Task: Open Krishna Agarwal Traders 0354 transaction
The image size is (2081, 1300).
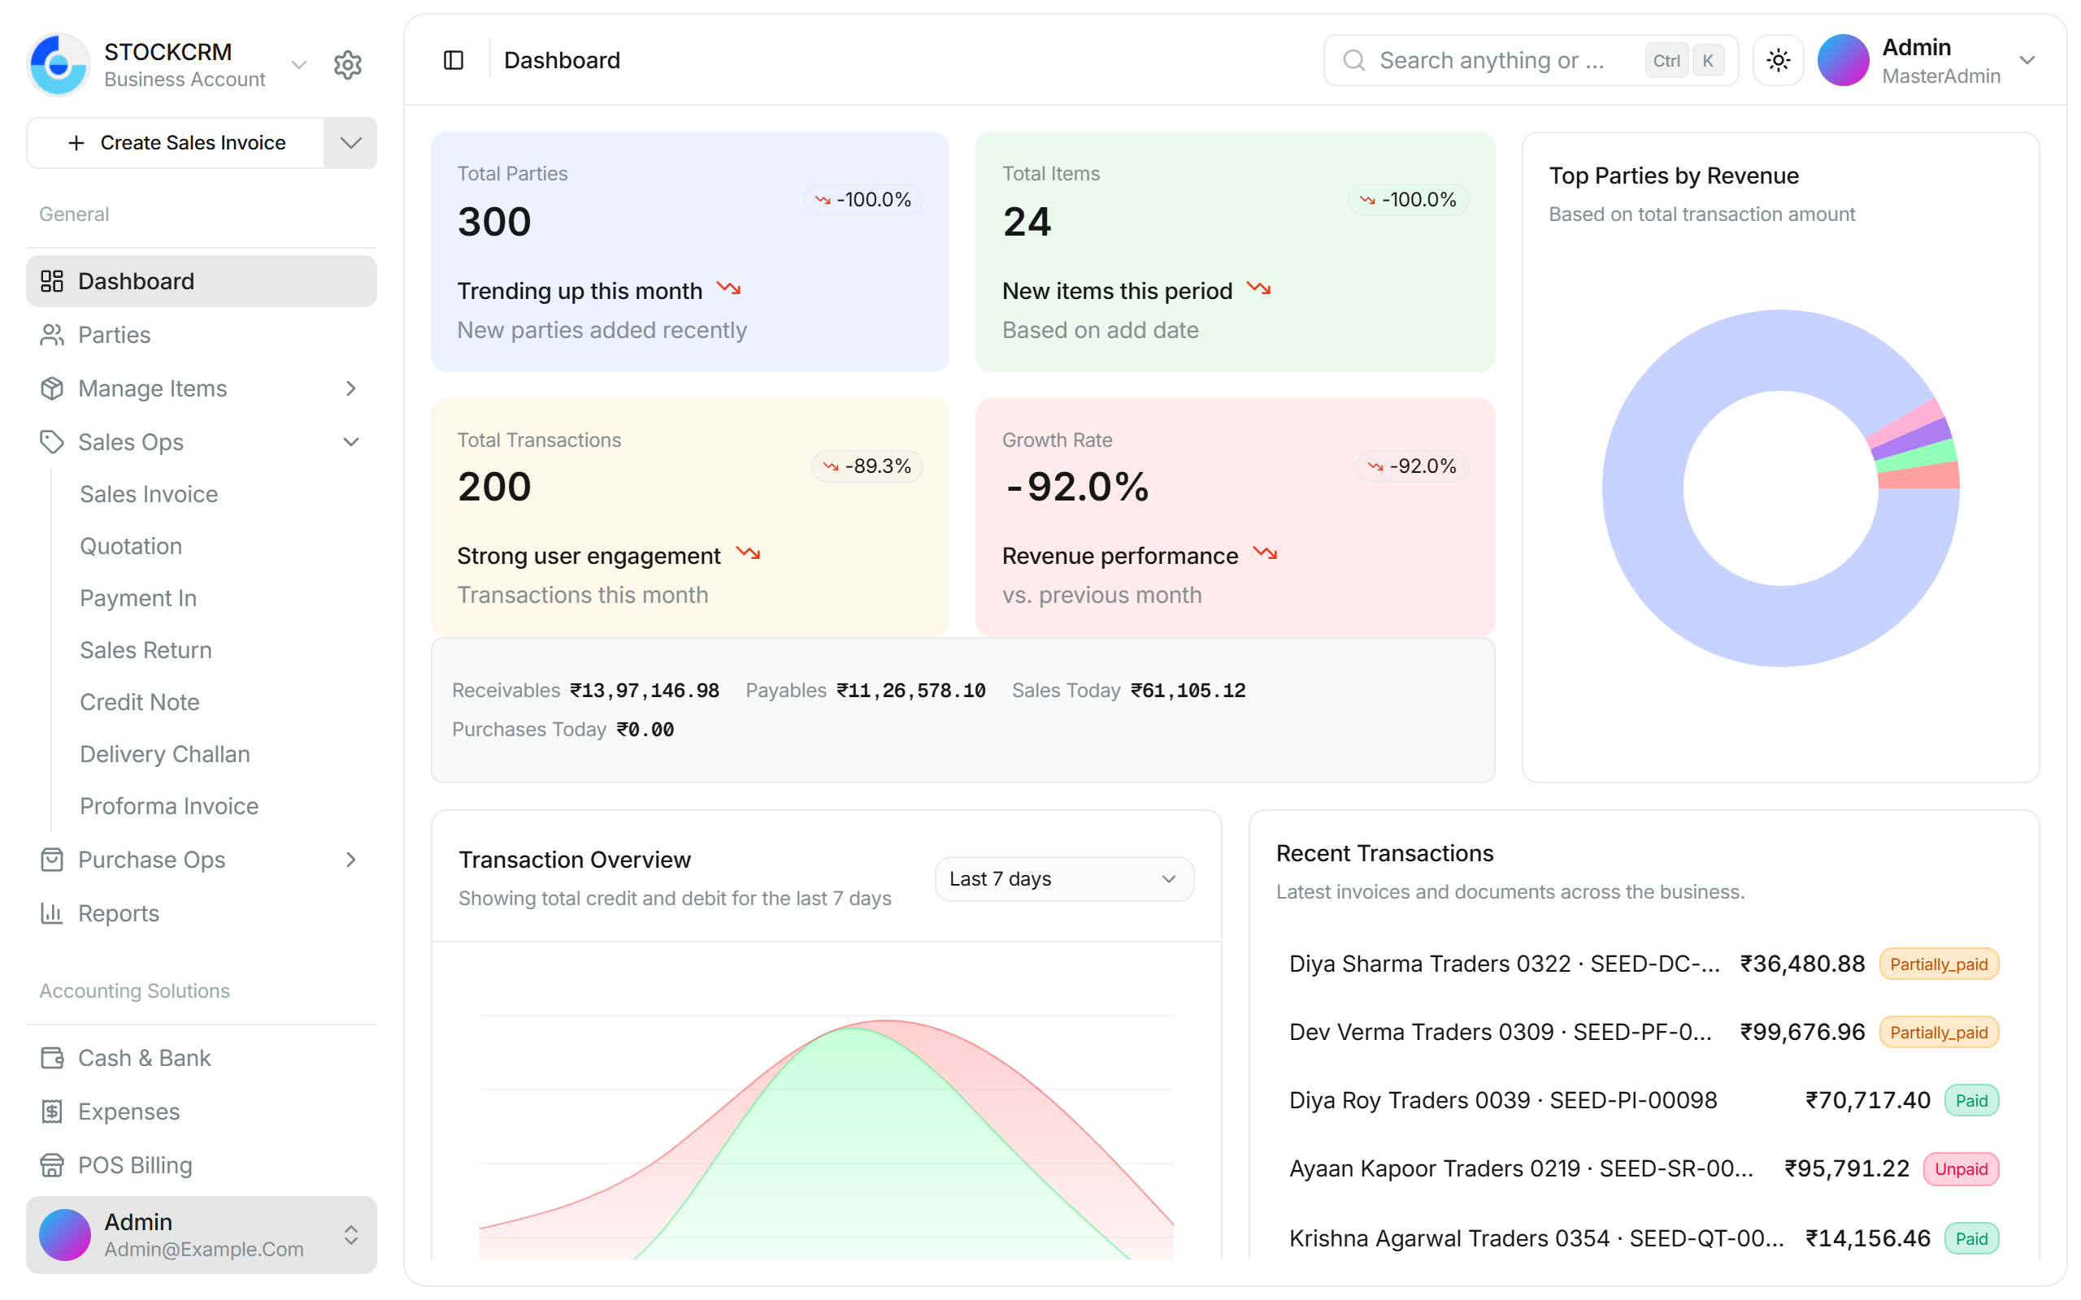Action: pyautogui.click(x=1644, y=1238)
